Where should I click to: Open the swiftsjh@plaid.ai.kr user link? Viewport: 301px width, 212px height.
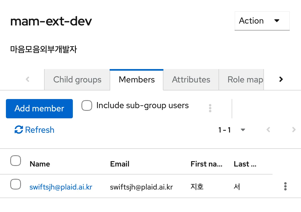tap(61, 187)
